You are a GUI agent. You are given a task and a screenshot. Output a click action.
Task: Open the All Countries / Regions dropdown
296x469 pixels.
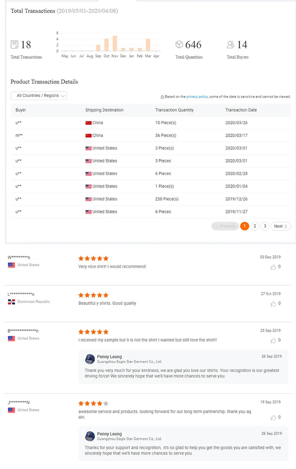click(x=39, y=96)
